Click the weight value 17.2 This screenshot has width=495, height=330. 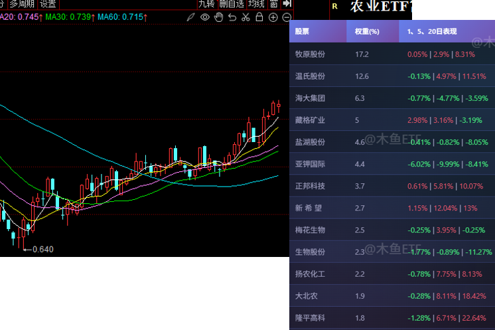362,54
